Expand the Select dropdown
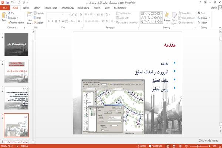 point(202,23)
